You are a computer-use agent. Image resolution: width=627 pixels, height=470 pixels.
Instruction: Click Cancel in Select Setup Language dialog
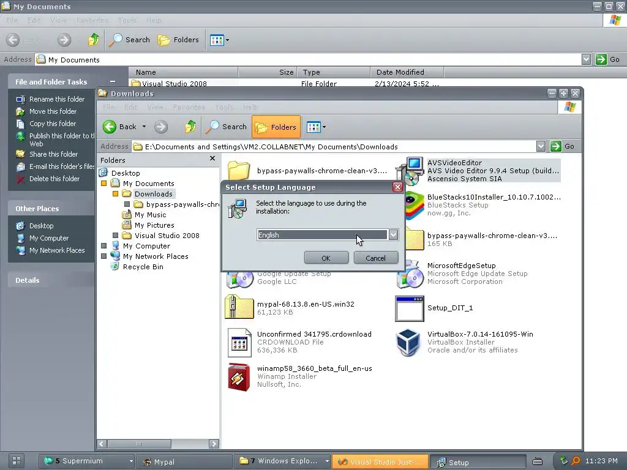(375, 258)
